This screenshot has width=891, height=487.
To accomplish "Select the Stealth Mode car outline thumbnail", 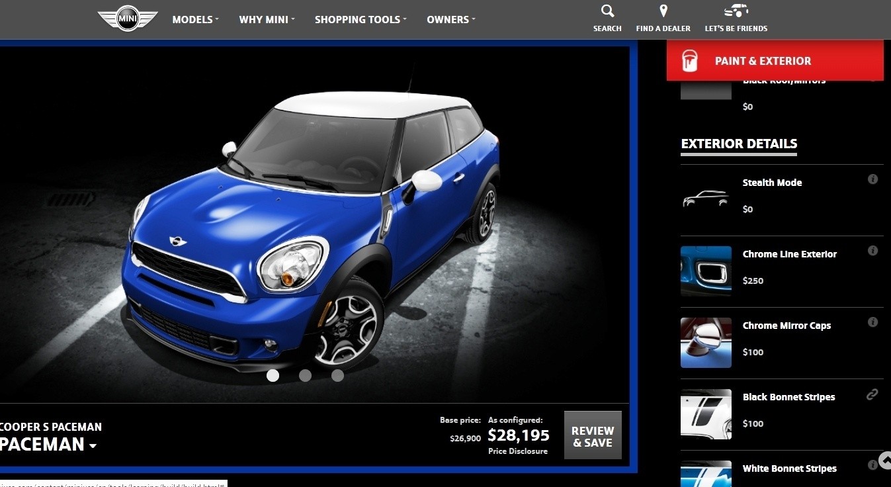I will (706, 199).
